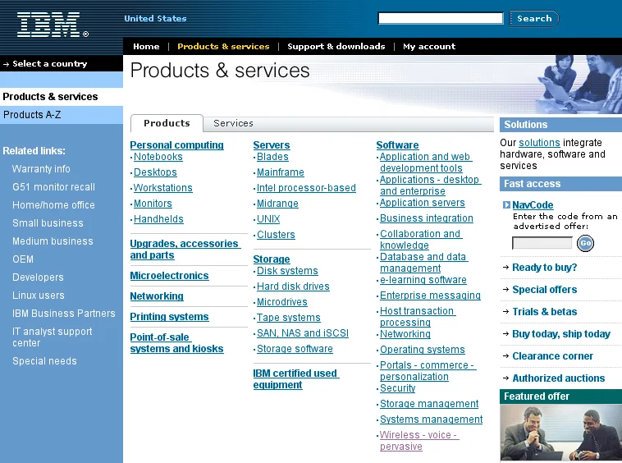This screenshot has width=622, height=463.
Task: Open Software heading link
Action: [x=397, y=145]
